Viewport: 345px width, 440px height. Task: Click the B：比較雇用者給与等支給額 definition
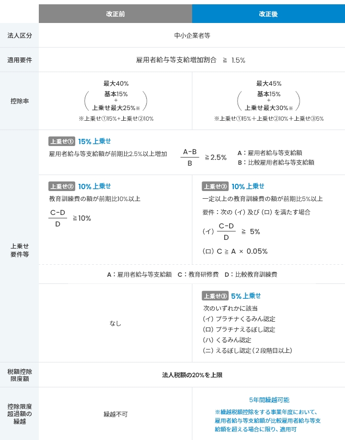point(276,162)
